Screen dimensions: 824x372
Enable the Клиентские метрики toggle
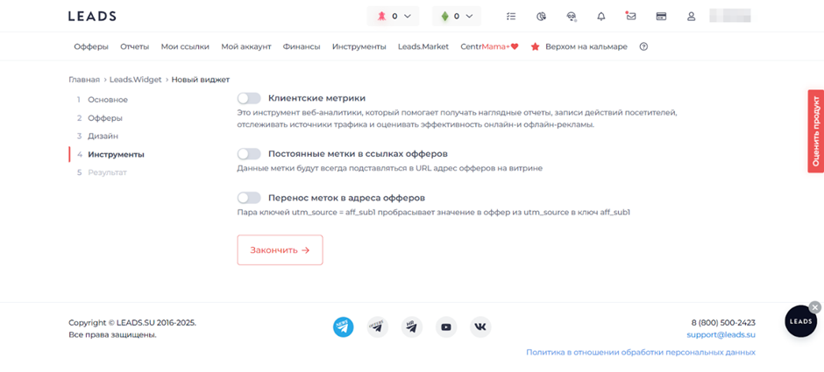coord(249,98)
